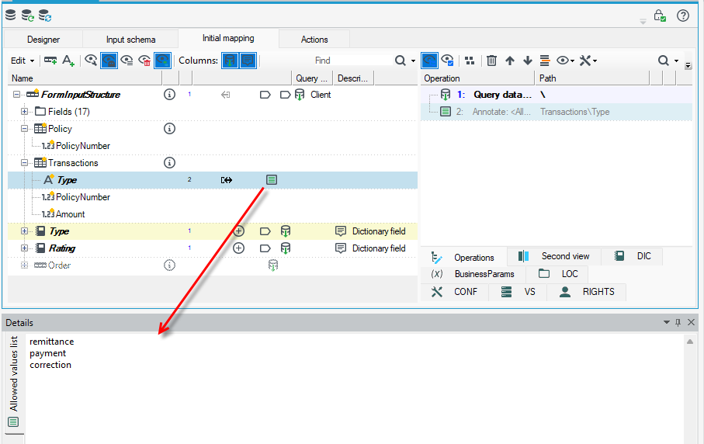
Task: Open the BusinessParams tab
Action: point(473,274)
